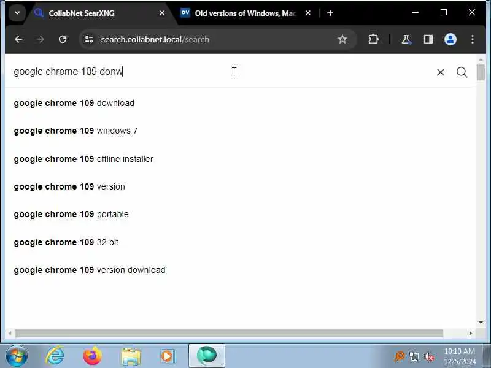Switch to the CollabNet SearXNG tab
Screen dimensions: 491x368
100,13
